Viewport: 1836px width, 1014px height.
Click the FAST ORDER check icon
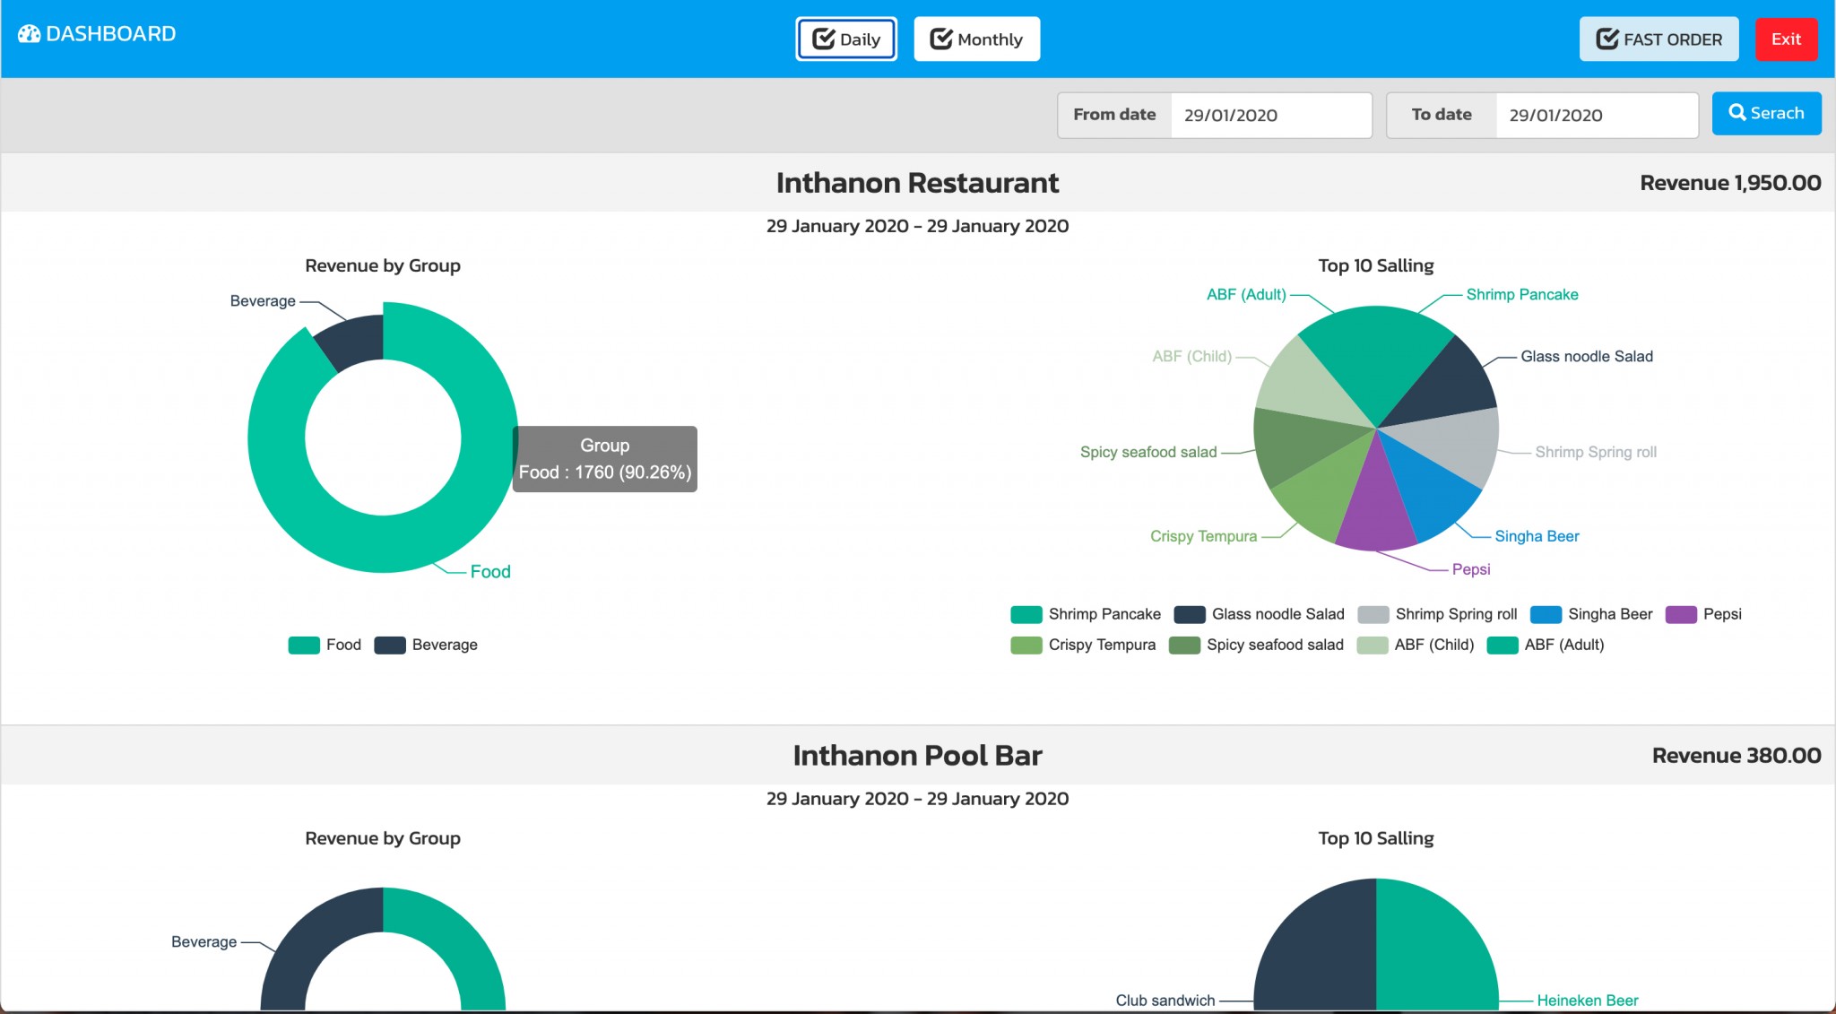tap(1607, 39)
